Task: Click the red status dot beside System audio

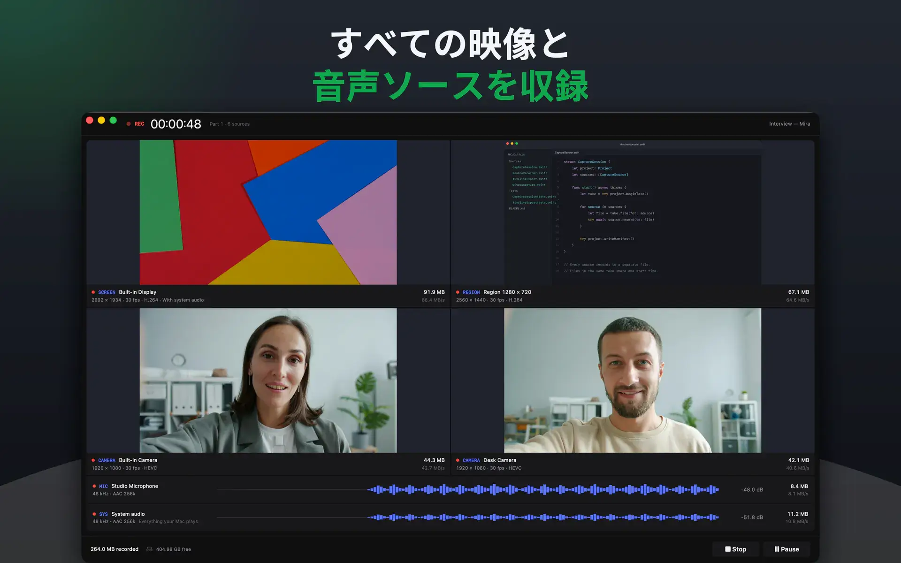Action: [94, 514]
